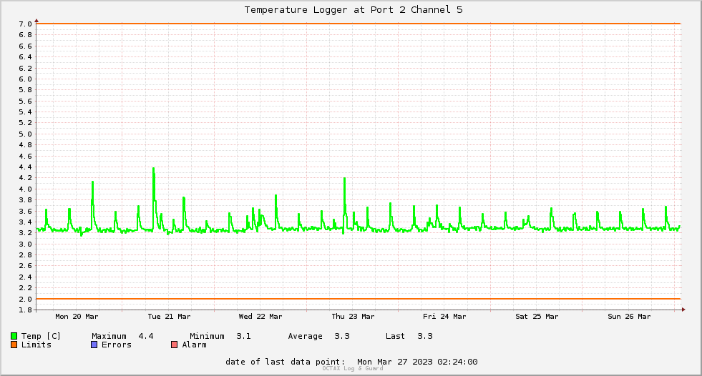Click the Alarm legend label
The image size is (702, 376).
coord(195,345)
